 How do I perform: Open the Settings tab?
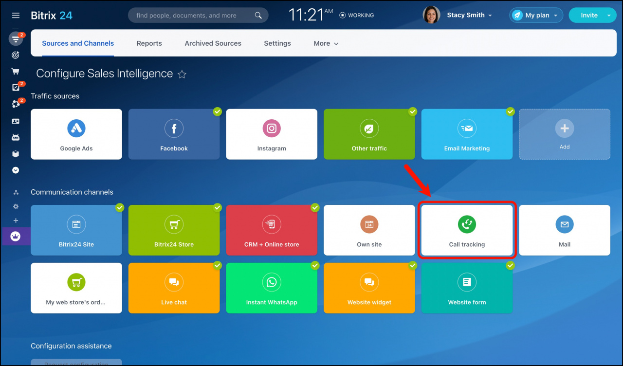pos(277,43)
